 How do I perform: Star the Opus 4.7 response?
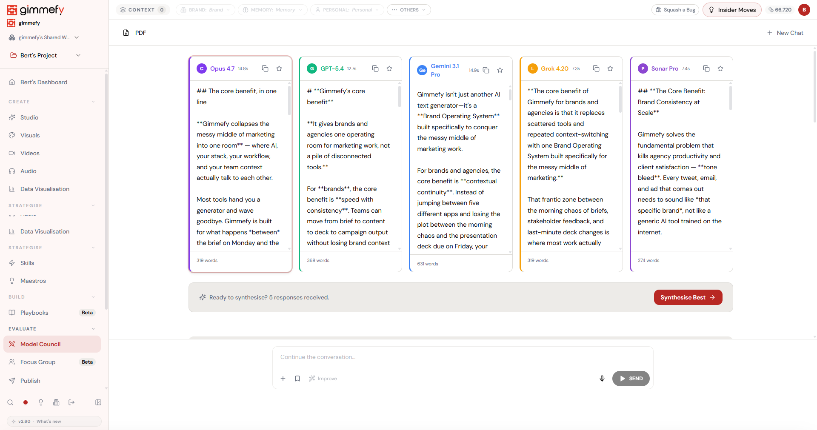279,68
